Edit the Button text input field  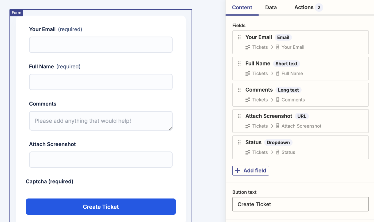point(300,204)
